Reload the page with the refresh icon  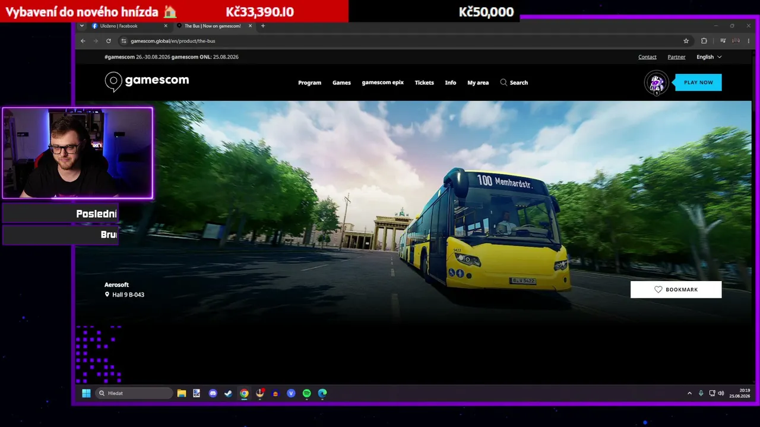click(x=109, y=41)
